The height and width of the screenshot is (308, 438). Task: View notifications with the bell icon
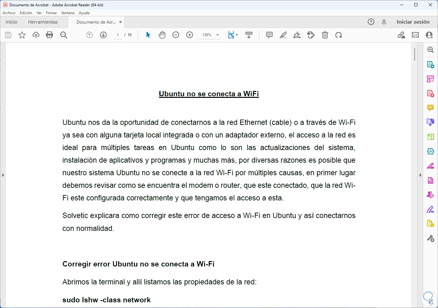point(384,22)
